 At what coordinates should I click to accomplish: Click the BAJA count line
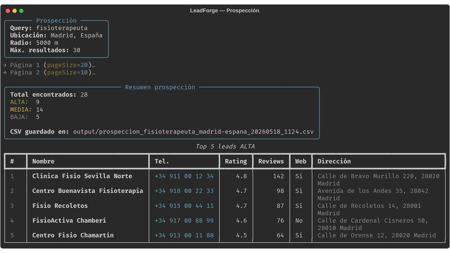coord(25,117)
